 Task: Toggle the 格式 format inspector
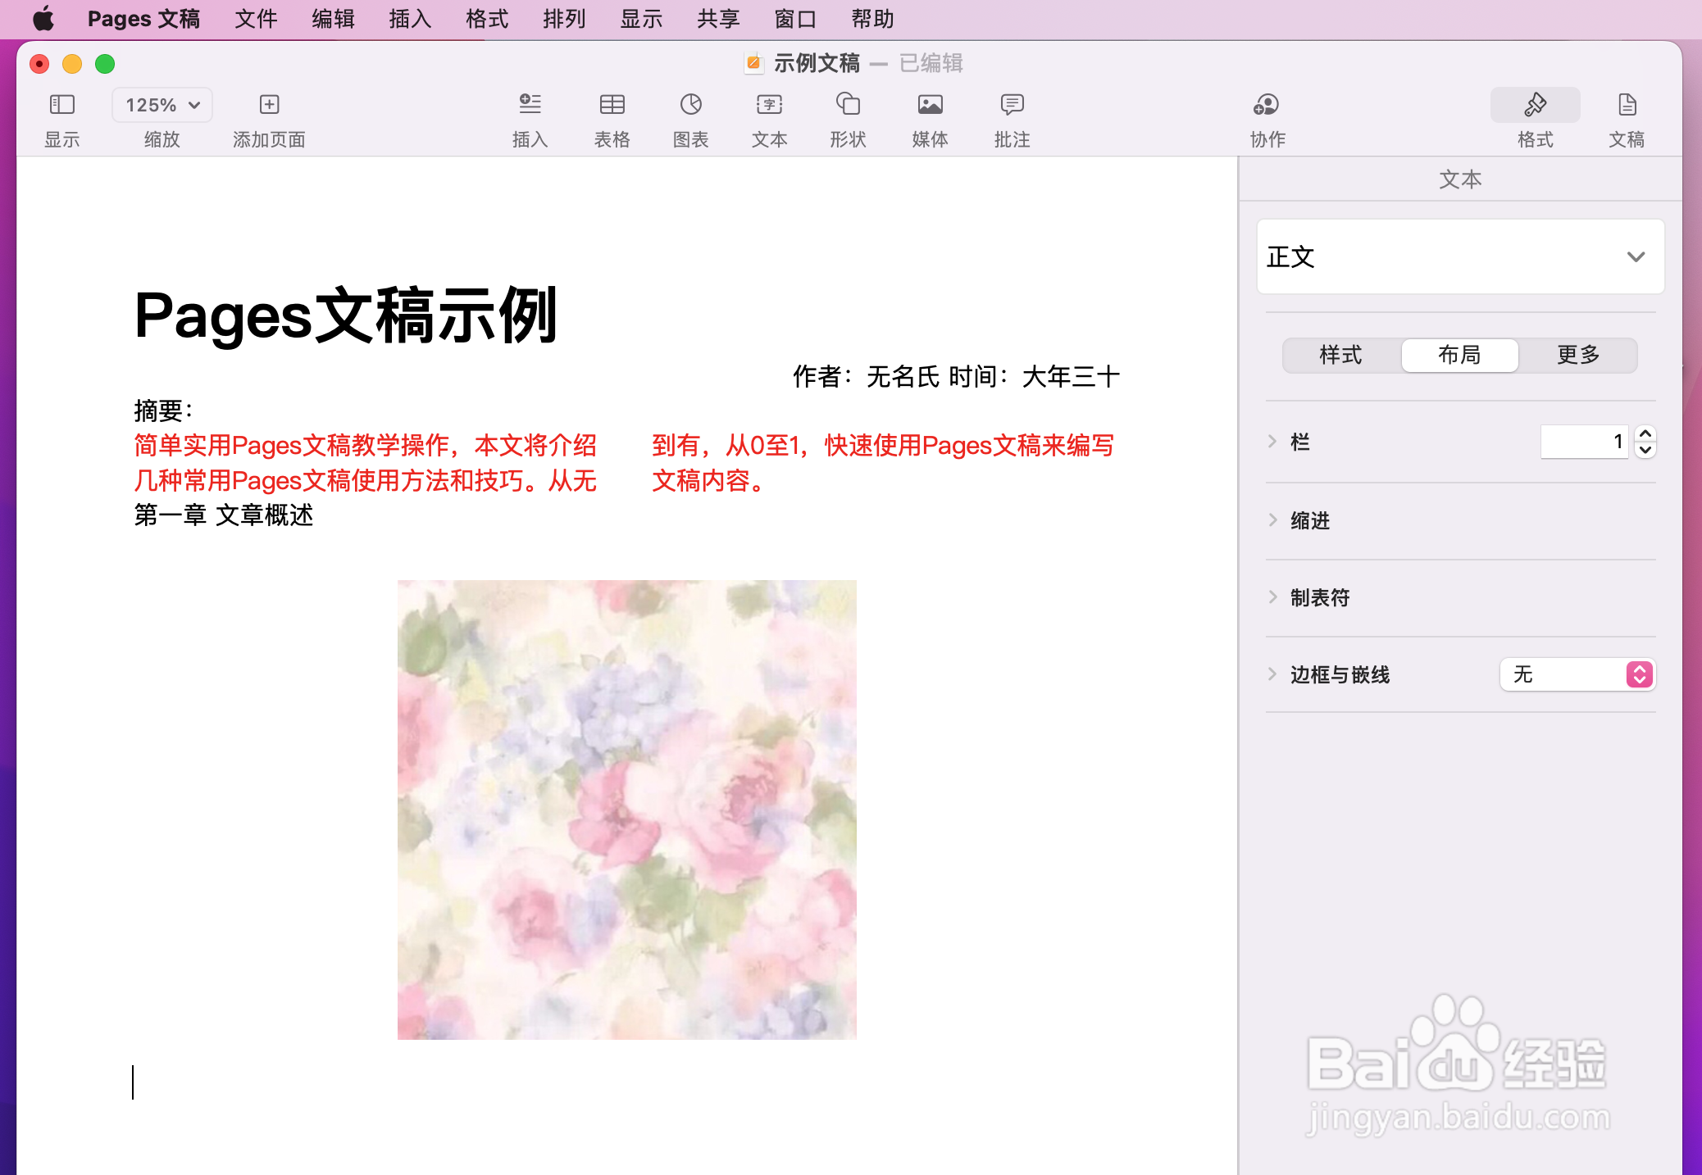click(x=1535, y=105)
